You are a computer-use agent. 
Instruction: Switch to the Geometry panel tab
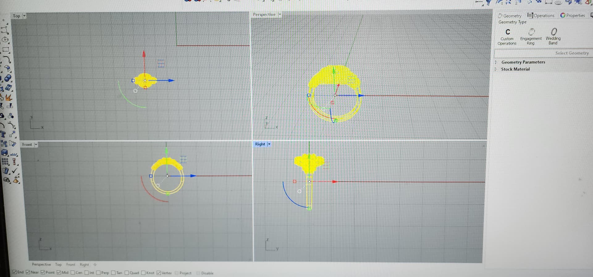[510, 15]
